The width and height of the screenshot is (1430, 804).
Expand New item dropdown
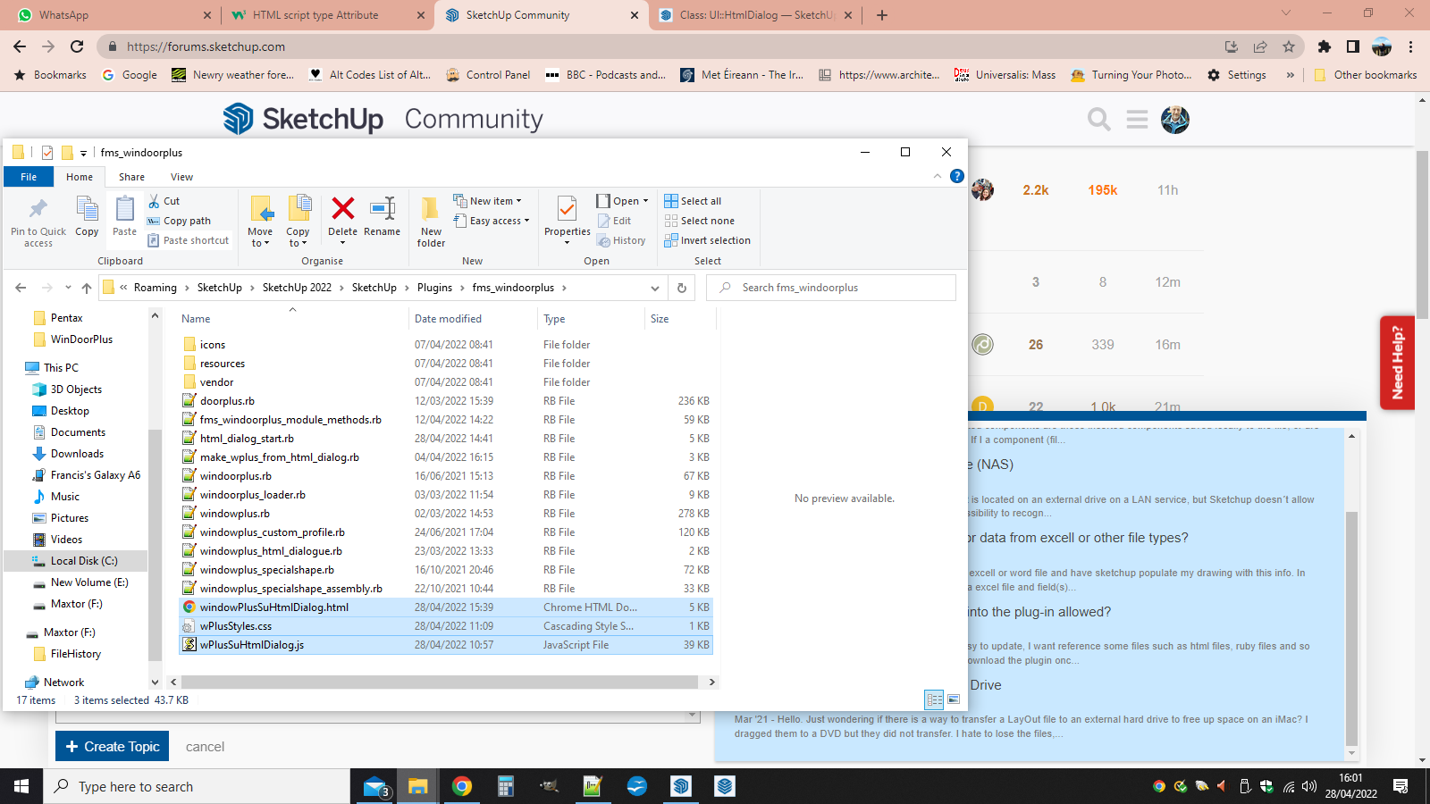(487, 201)
